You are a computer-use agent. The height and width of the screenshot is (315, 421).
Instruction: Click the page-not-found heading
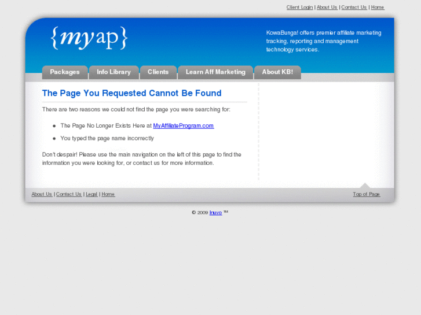click(x=132, y=93)
